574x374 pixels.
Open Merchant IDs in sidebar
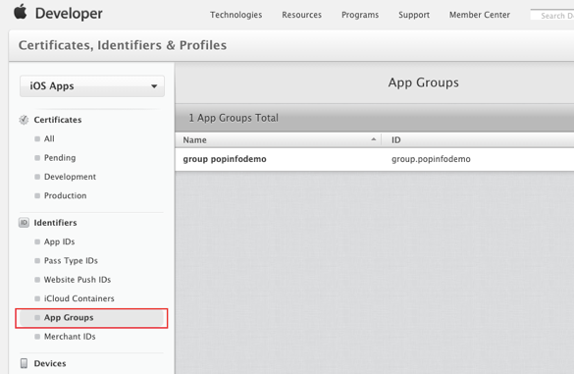(x=70, y=337)
